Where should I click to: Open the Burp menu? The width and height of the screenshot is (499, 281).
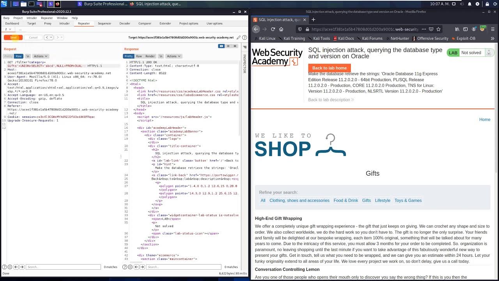[x=6, y=18]
